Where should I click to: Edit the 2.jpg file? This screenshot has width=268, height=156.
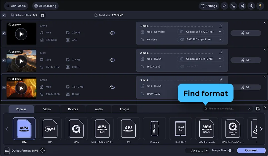[246, 60]
